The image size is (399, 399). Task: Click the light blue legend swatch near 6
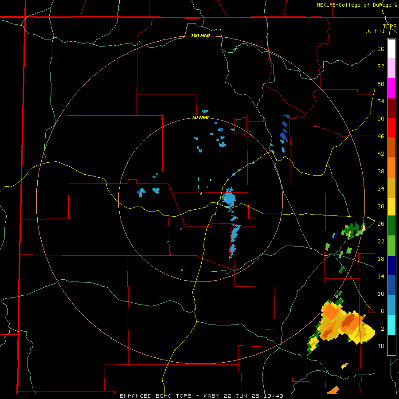(391, 305)
